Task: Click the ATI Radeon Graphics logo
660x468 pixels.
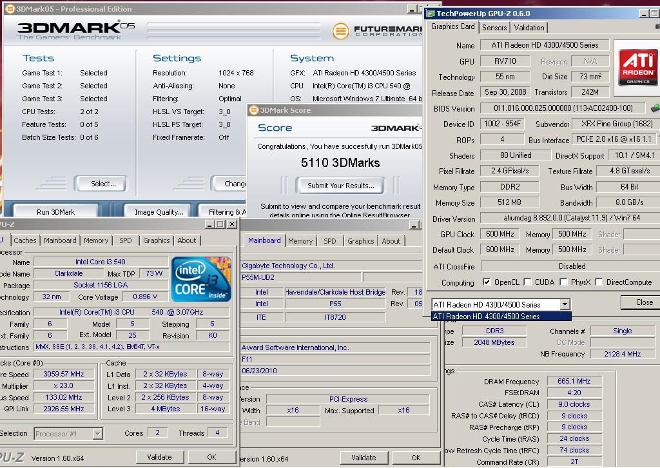Action: 638,67
